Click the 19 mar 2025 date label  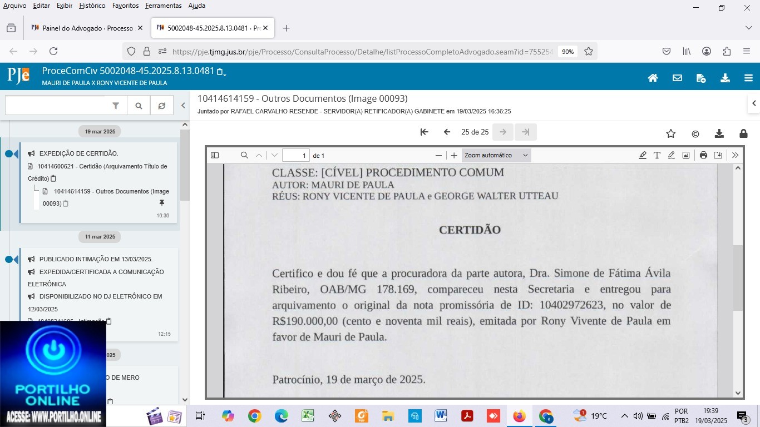click(x=100, y=132)
